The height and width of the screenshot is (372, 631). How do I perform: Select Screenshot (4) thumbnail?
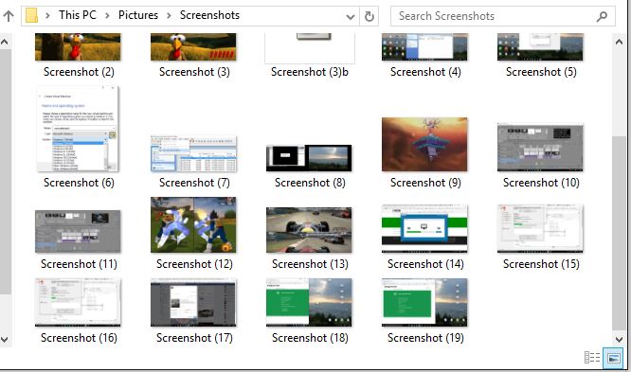[424, 46]
